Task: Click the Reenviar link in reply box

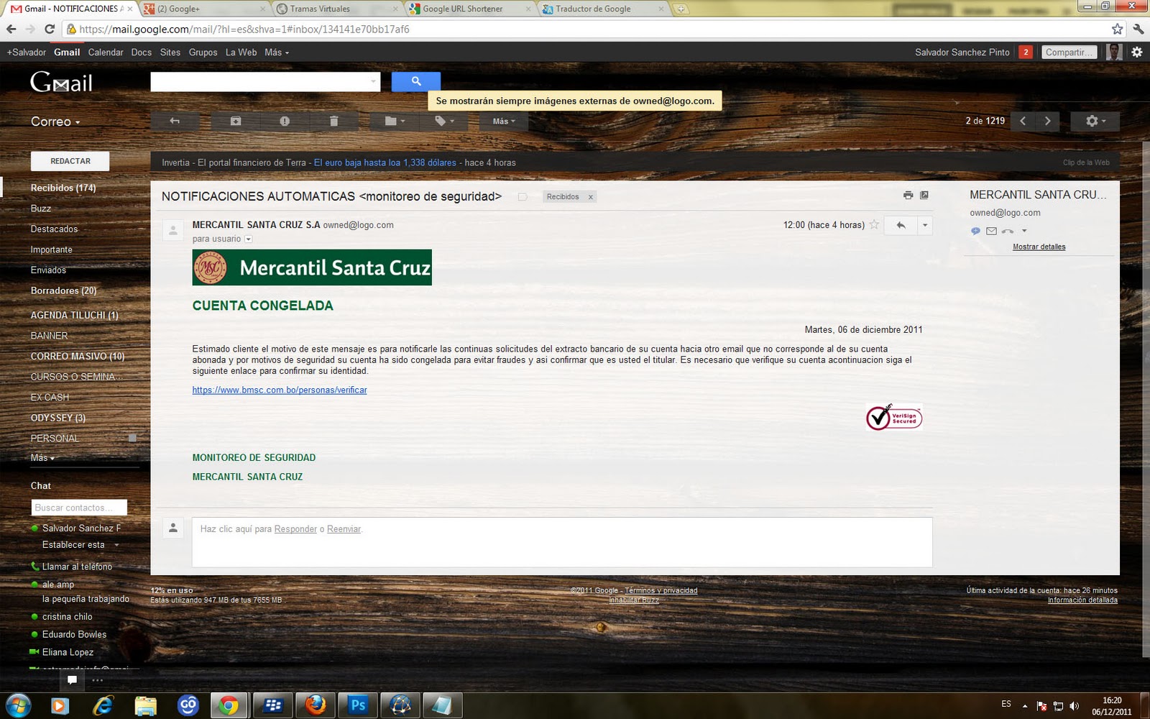Action: (x=344, y=529)
